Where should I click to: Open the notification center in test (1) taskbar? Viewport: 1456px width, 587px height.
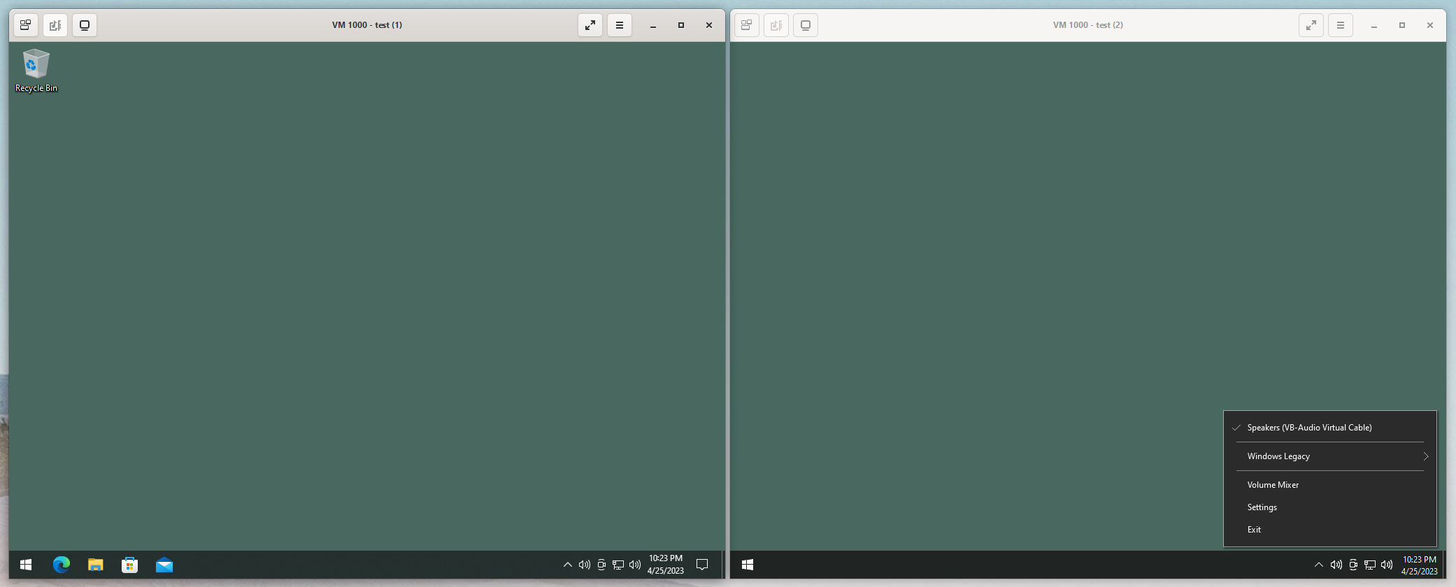[x=702, y=565]
